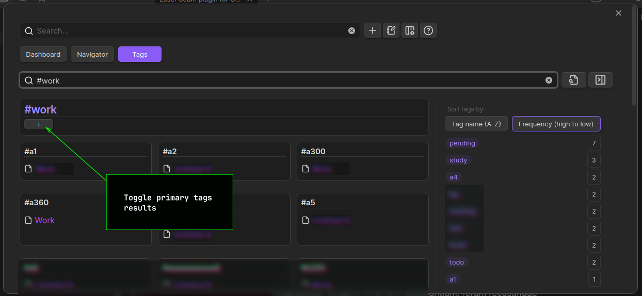This screenshot has height=296, width=642.
Task: Sort tags by Tag name (A-Z)
Action: [477, 124]
